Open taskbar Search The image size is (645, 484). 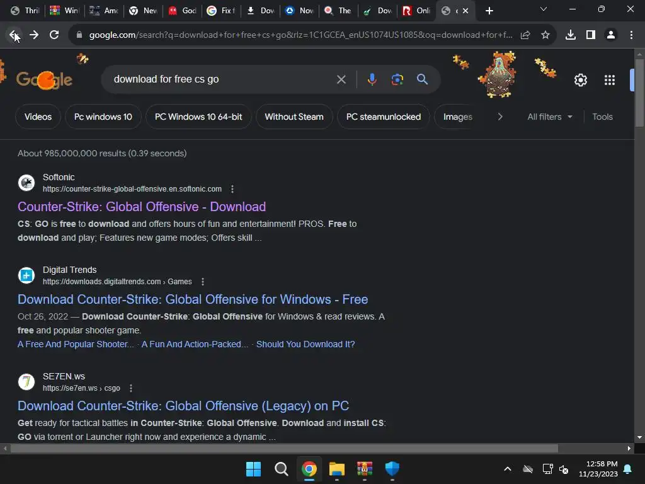pos(282,469)
